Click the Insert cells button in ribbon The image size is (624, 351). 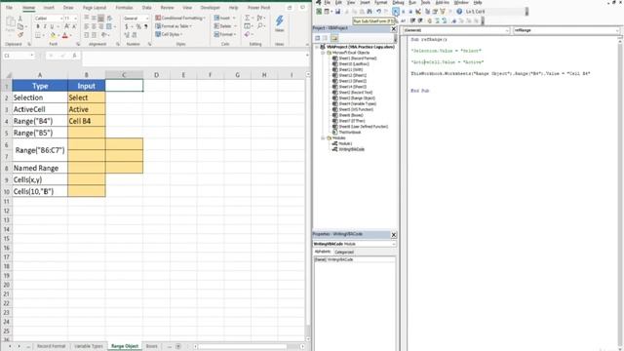pos(225,18)
